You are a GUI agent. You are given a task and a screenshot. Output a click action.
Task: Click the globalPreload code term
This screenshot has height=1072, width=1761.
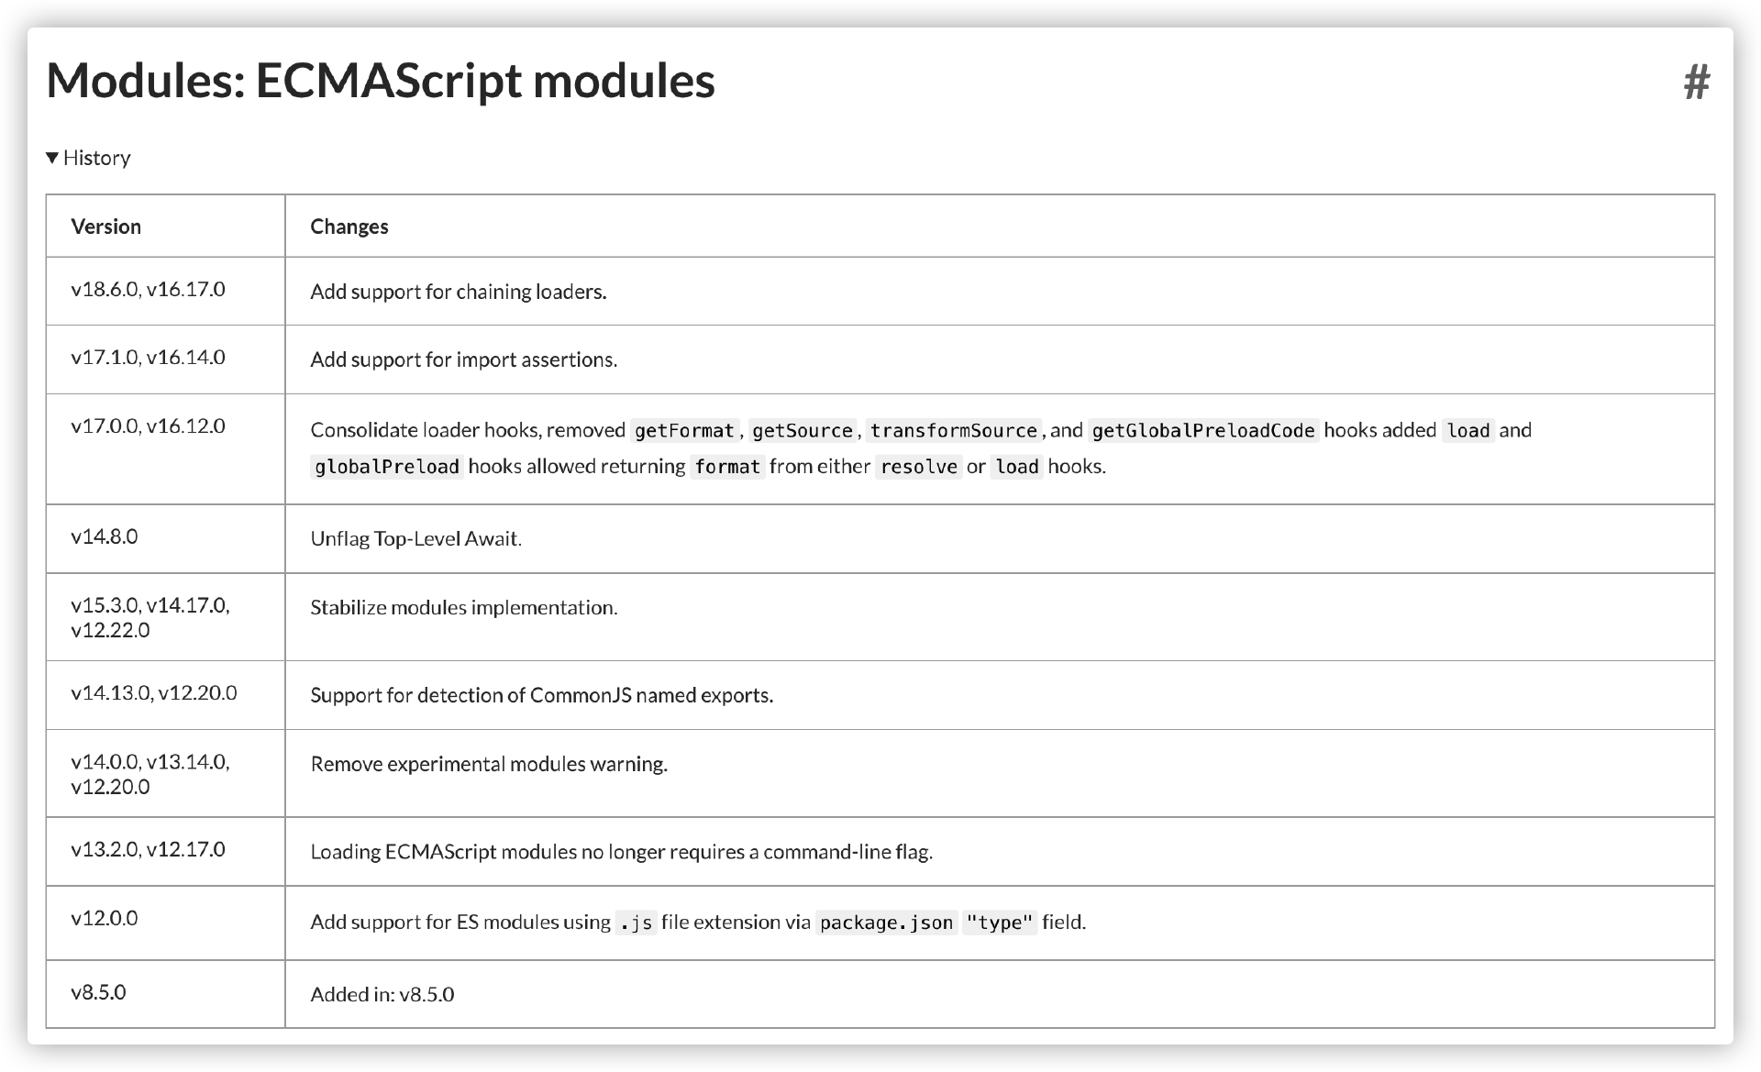386,467
